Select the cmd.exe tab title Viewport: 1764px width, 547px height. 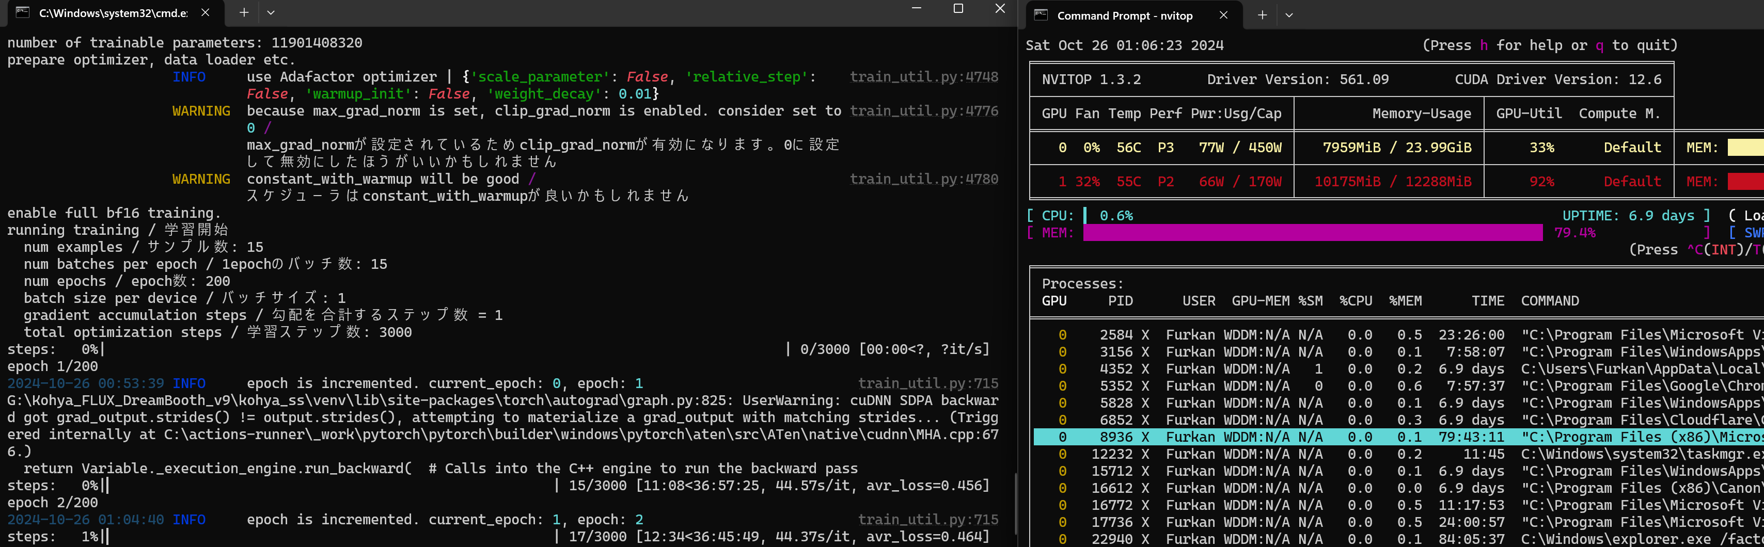click(113, 13)
